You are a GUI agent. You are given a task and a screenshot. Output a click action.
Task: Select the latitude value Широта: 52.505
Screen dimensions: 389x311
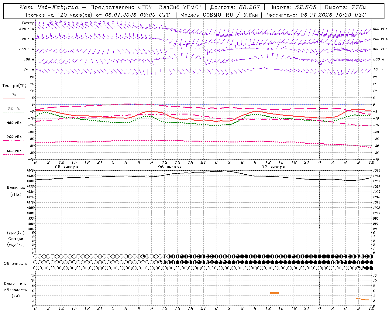point(292,7)
